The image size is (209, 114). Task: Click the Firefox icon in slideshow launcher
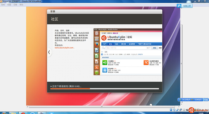[x=97, y=45]
